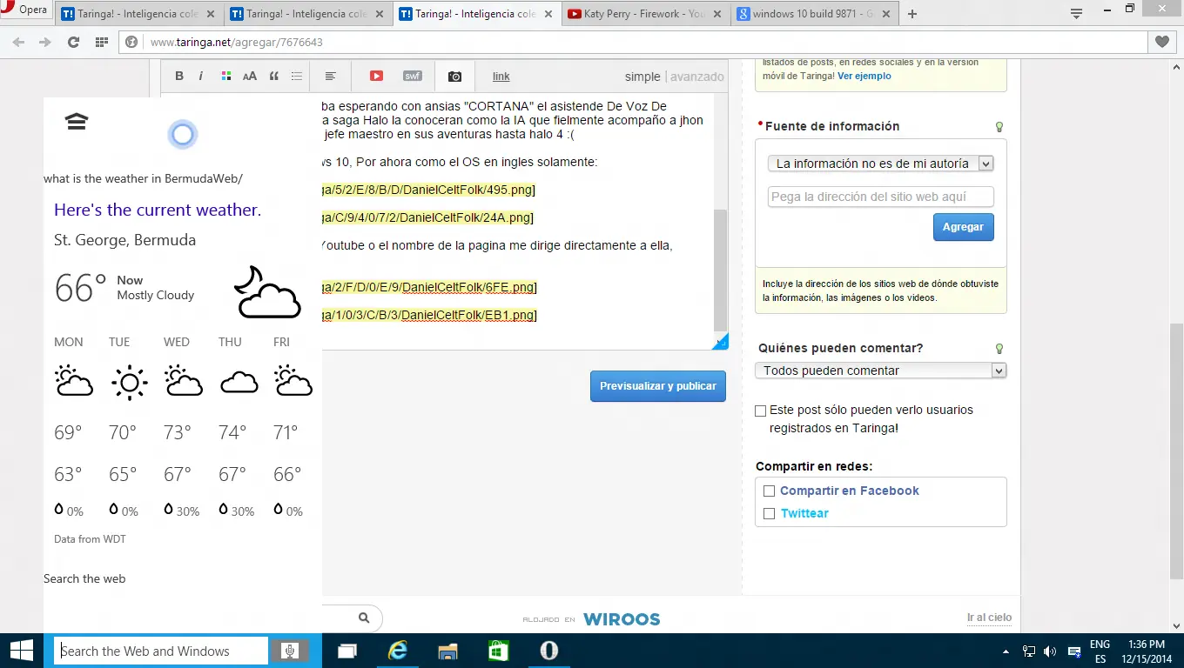
Task: Expand the Todos pueden comentar dropdown
Action: 880,371
